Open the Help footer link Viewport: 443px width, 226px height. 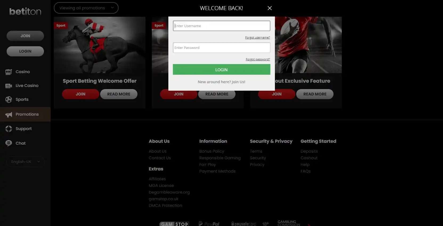click(305, 165)
